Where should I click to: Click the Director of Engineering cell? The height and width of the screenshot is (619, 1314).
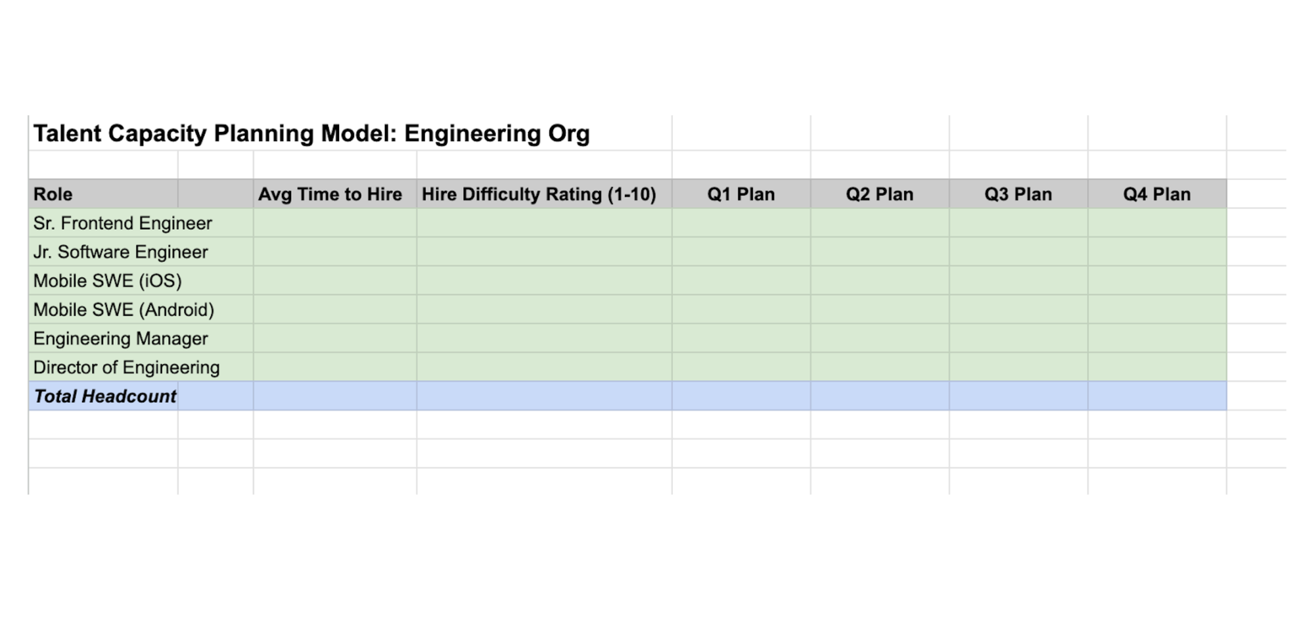127,368
